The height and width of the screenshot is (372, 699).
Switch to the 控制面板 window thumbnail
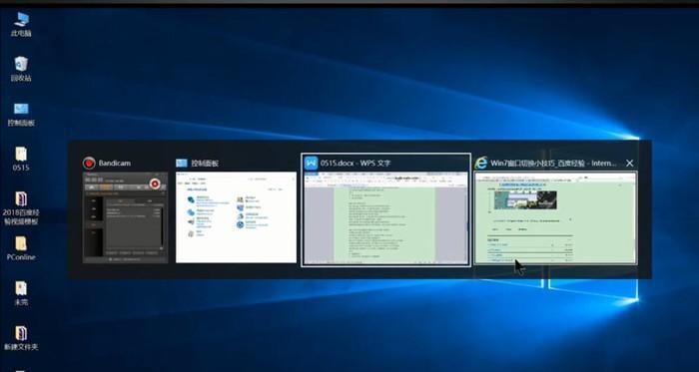tap(236, 217)
